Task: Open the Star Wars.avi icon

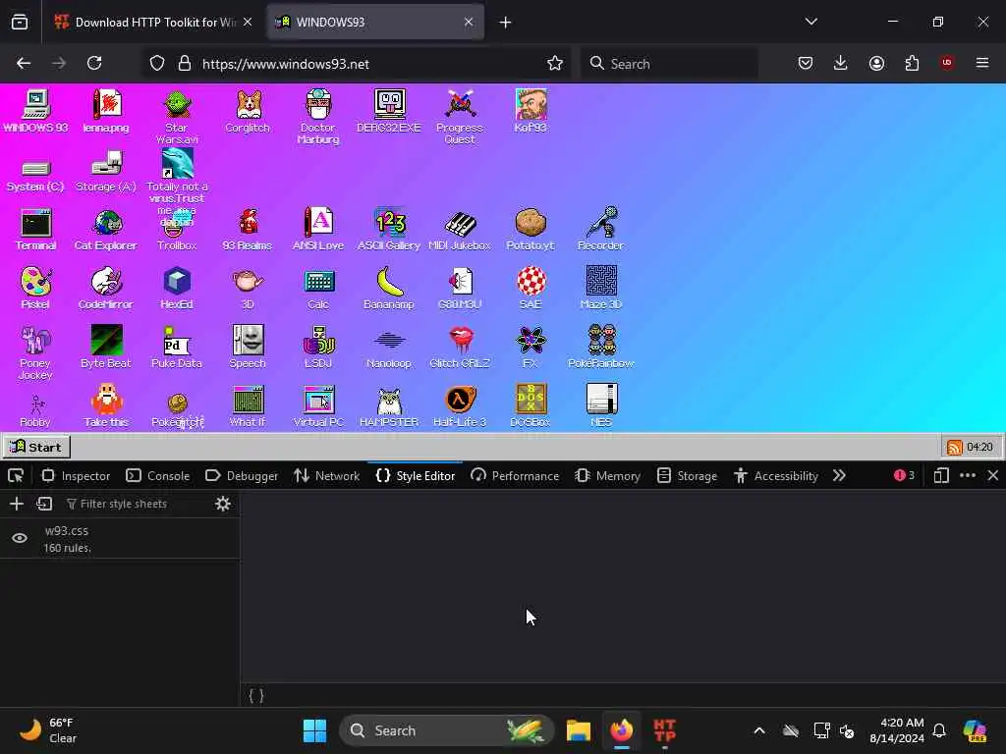Action: tap(177, 116)
